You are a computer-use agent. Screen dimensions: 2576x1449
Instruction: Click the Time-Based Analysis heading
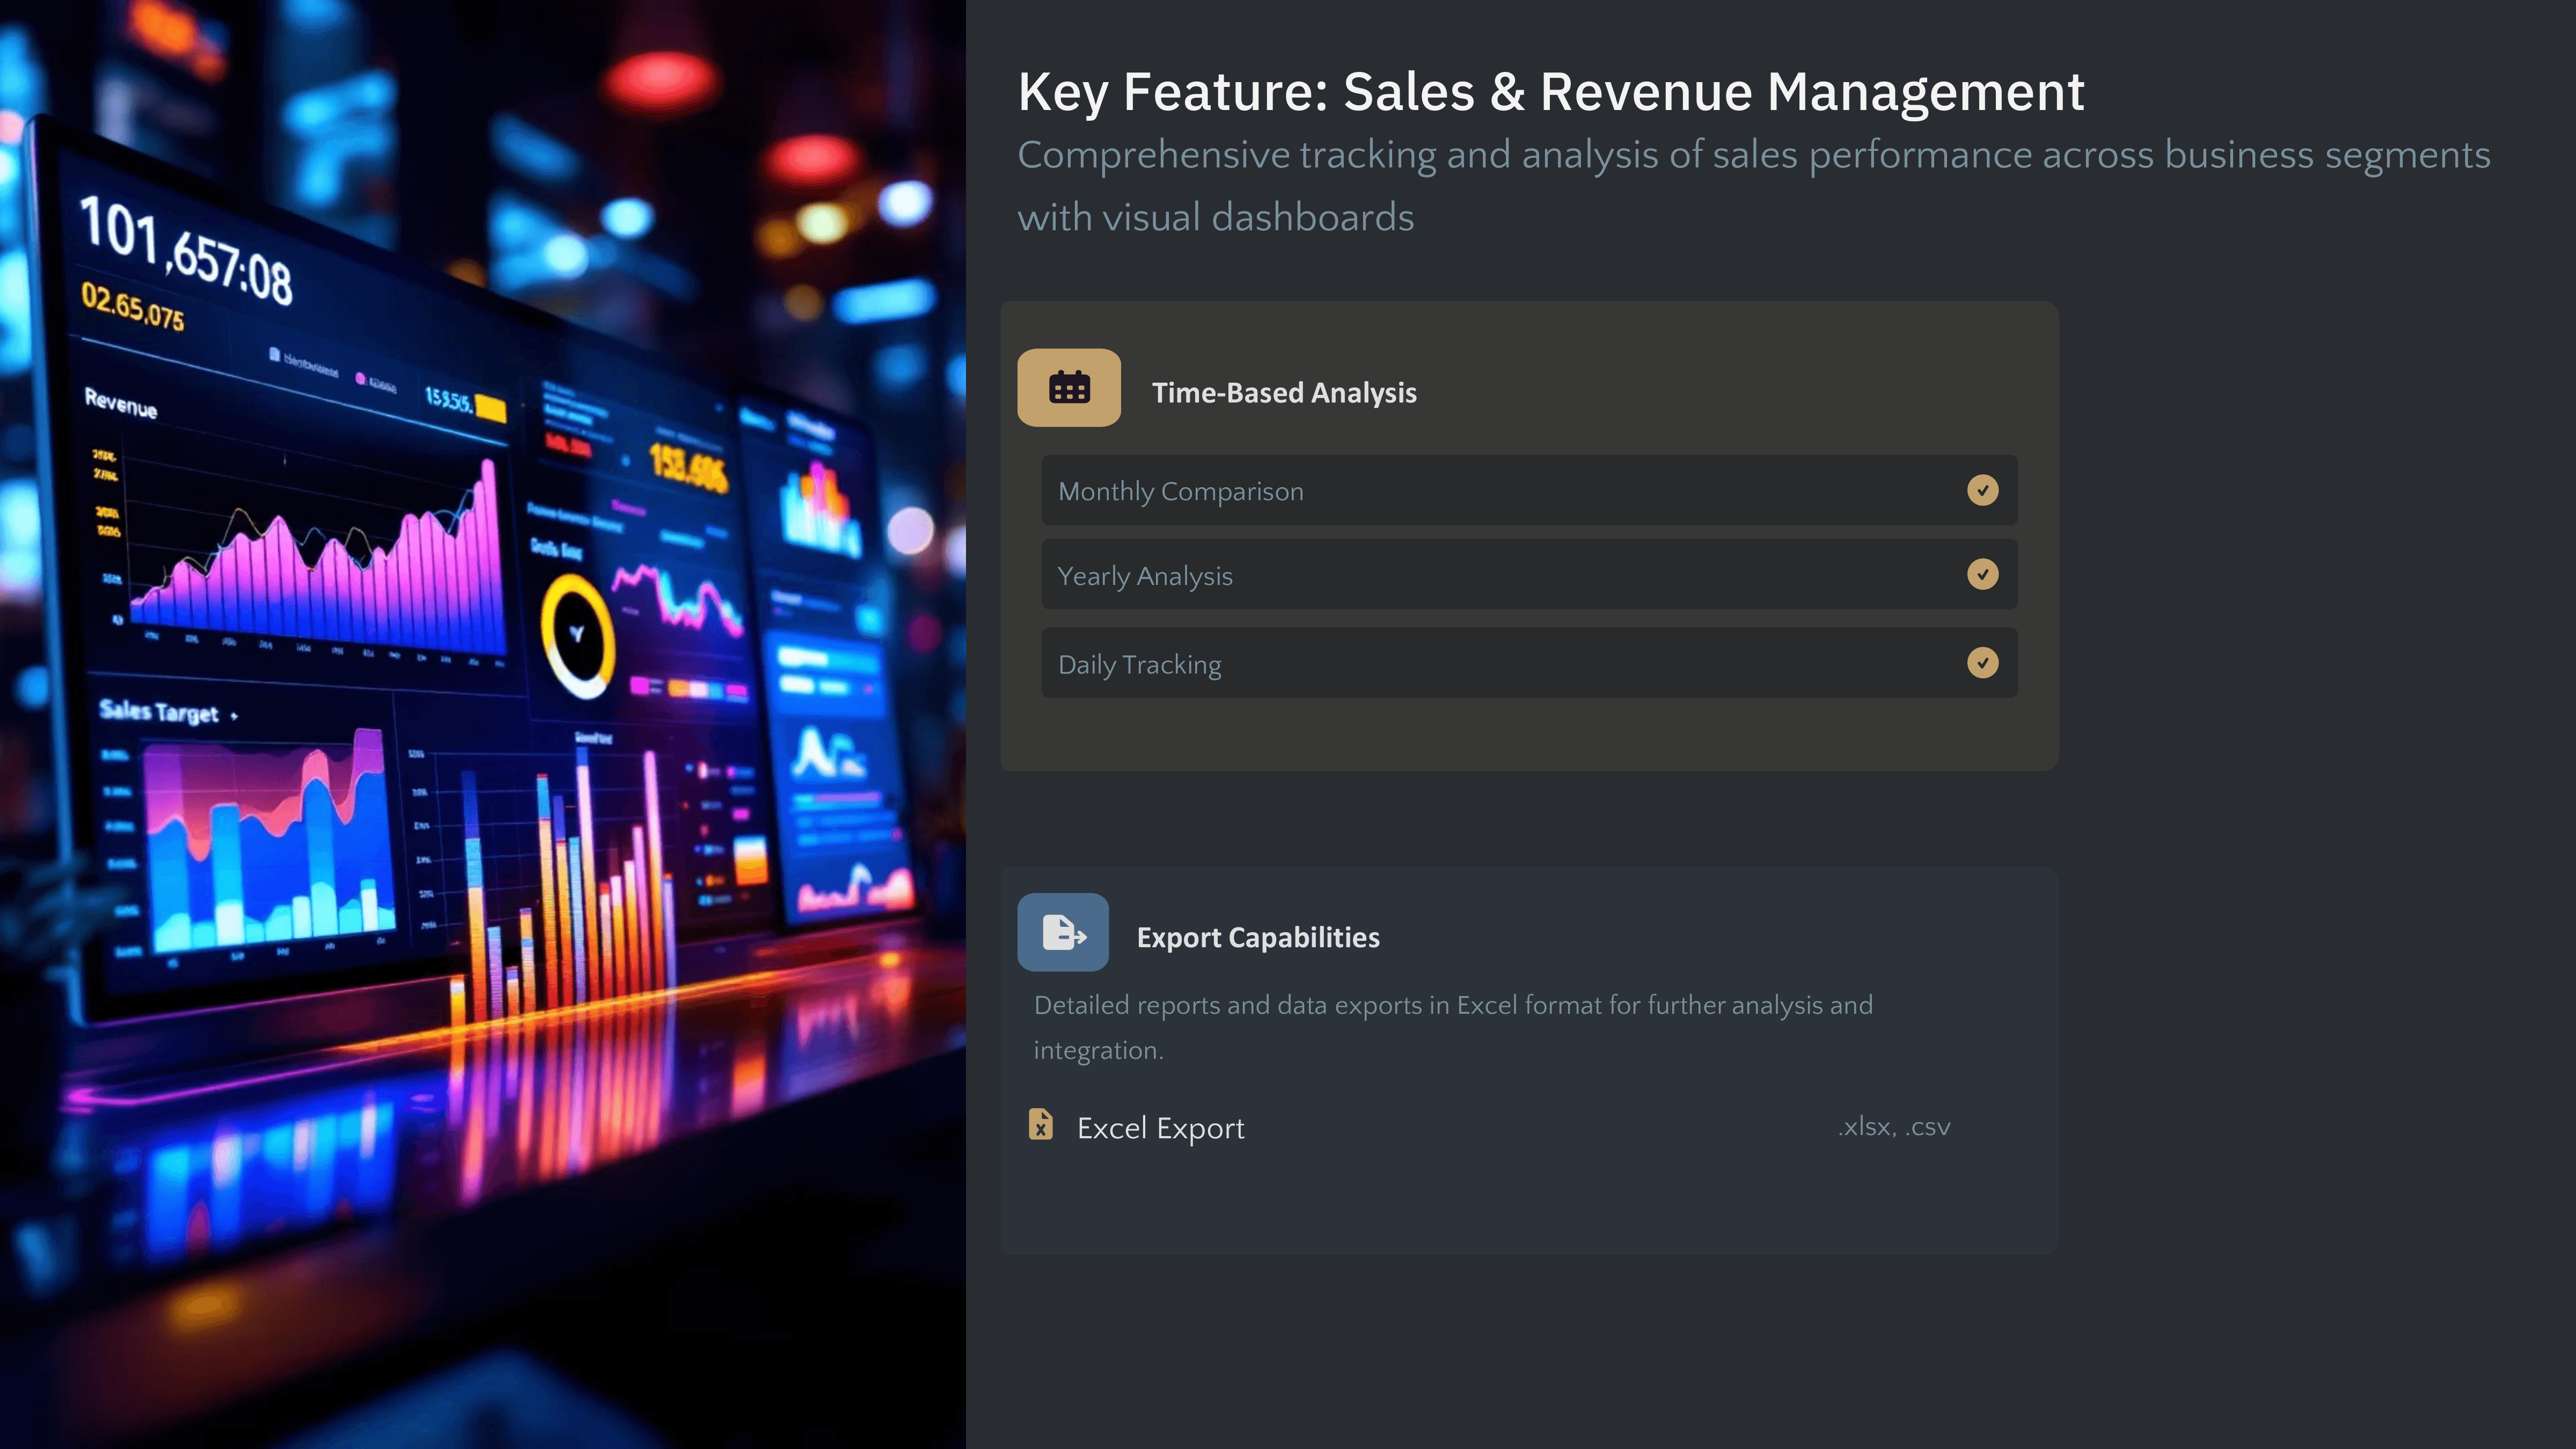(1284, 393)
